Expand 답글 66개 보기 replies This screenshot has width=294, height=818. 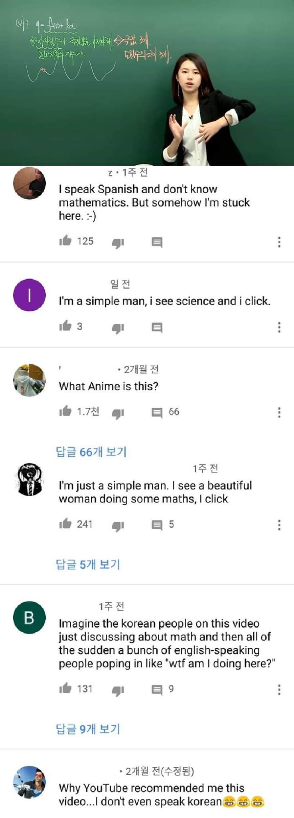(x=91, y=452)
